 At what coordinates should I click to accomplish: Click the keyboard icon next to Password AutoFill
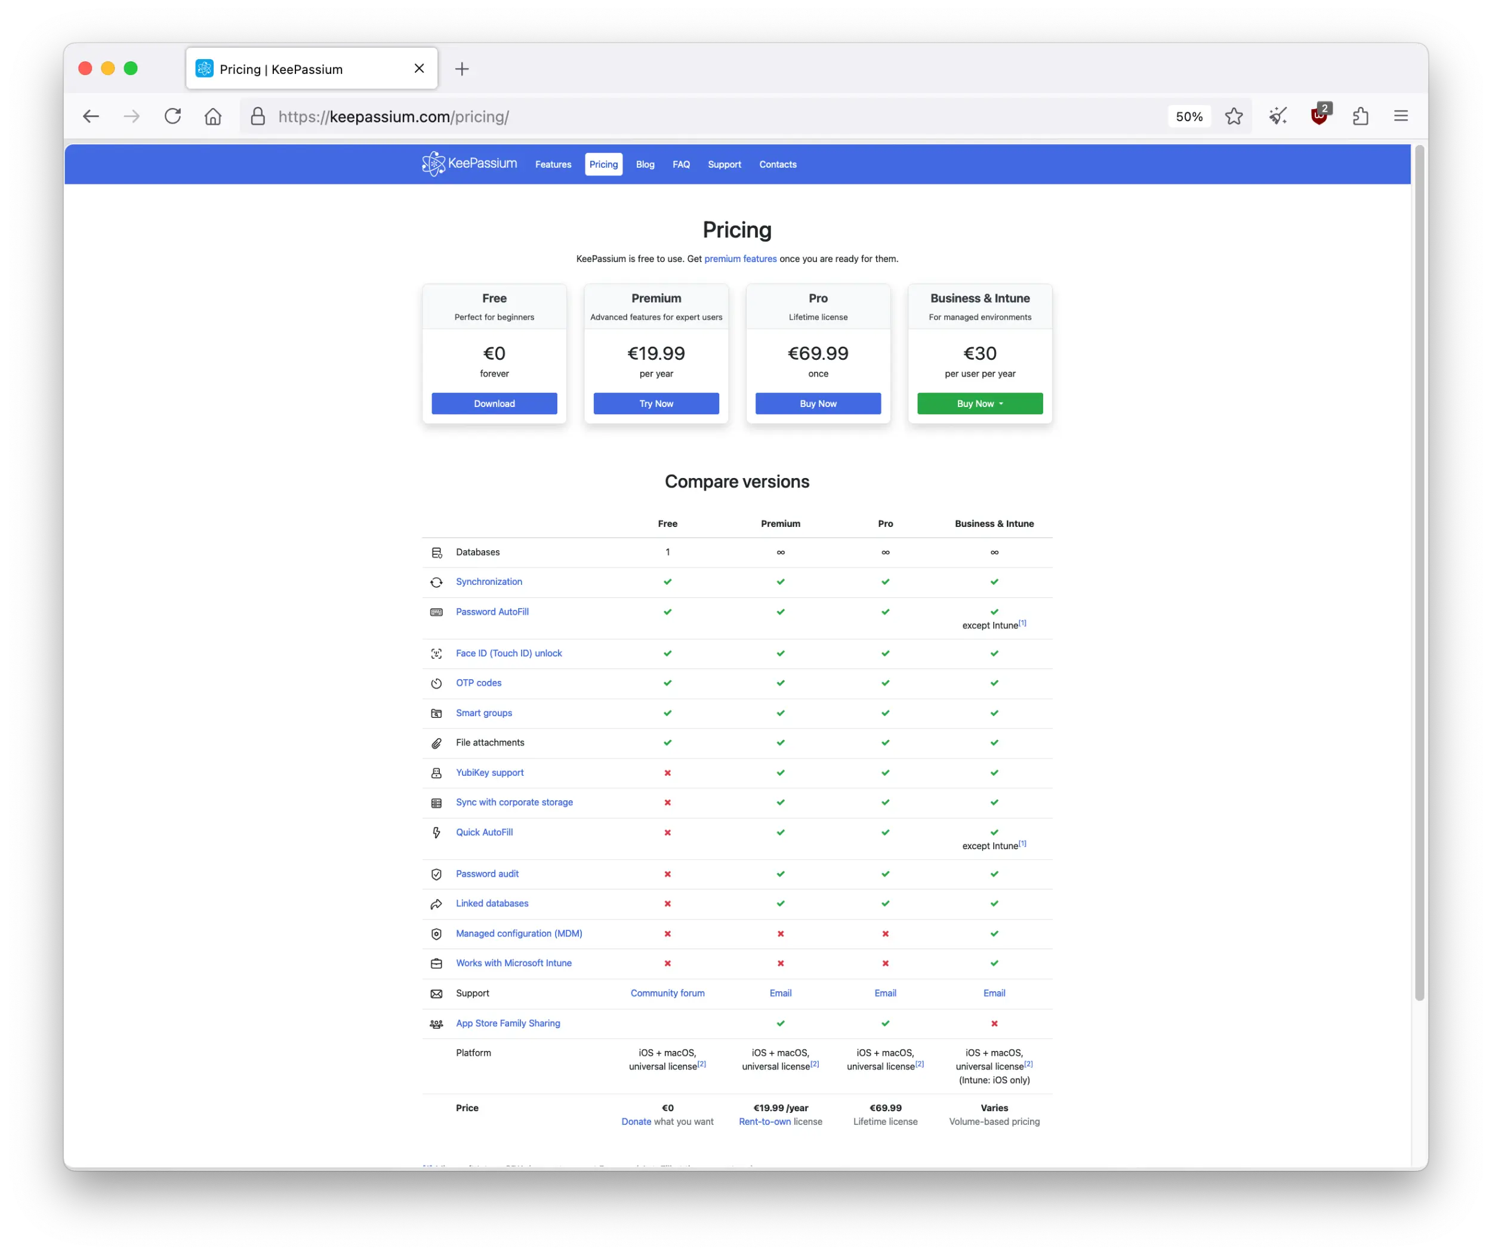click(436, 612)
